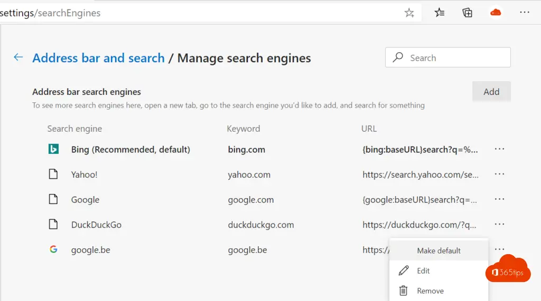Click the google.be Google logo icon

pos(53,249)
